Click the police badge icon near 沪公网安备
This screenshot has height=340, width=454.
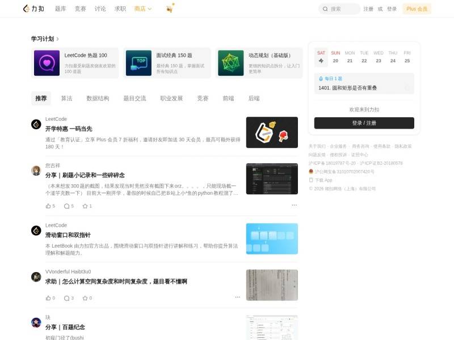click(x=311, y=172)
